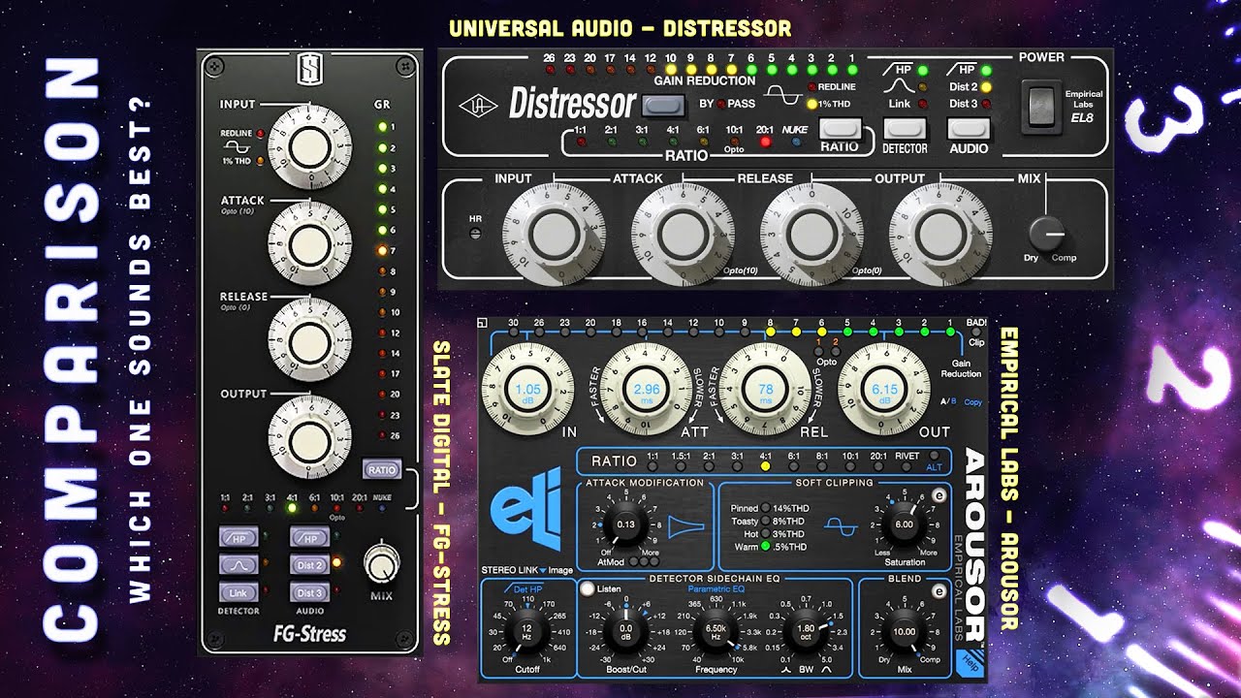
Task: Click the Distressor detector band-pass curve icon
Action: (x=898, y=87)
